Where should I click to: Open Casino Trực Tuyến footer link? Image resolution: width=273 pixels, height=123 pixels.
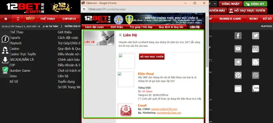[23, 54]
